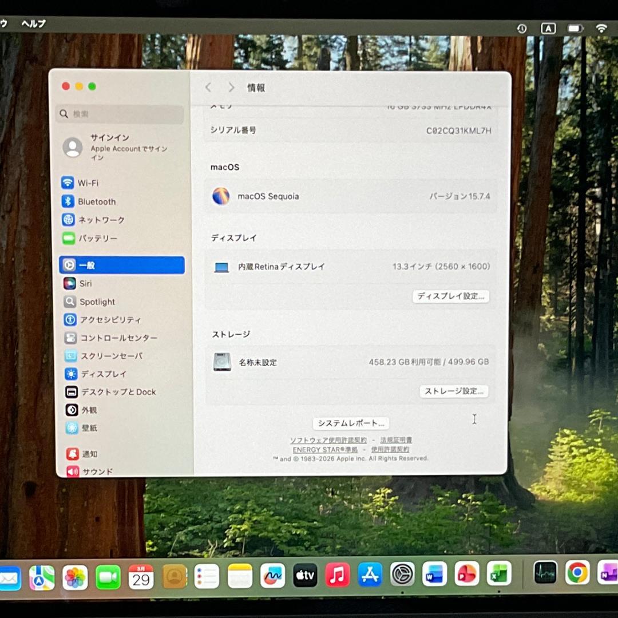Launch Google Chrome from the Dock
The image size is (618, 618).
click(x=577, y=572)
